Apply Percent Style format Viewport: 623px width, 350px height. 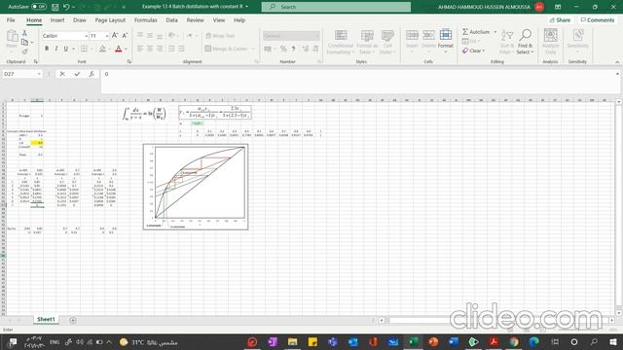pyautogui.click(x=283, y=49)
